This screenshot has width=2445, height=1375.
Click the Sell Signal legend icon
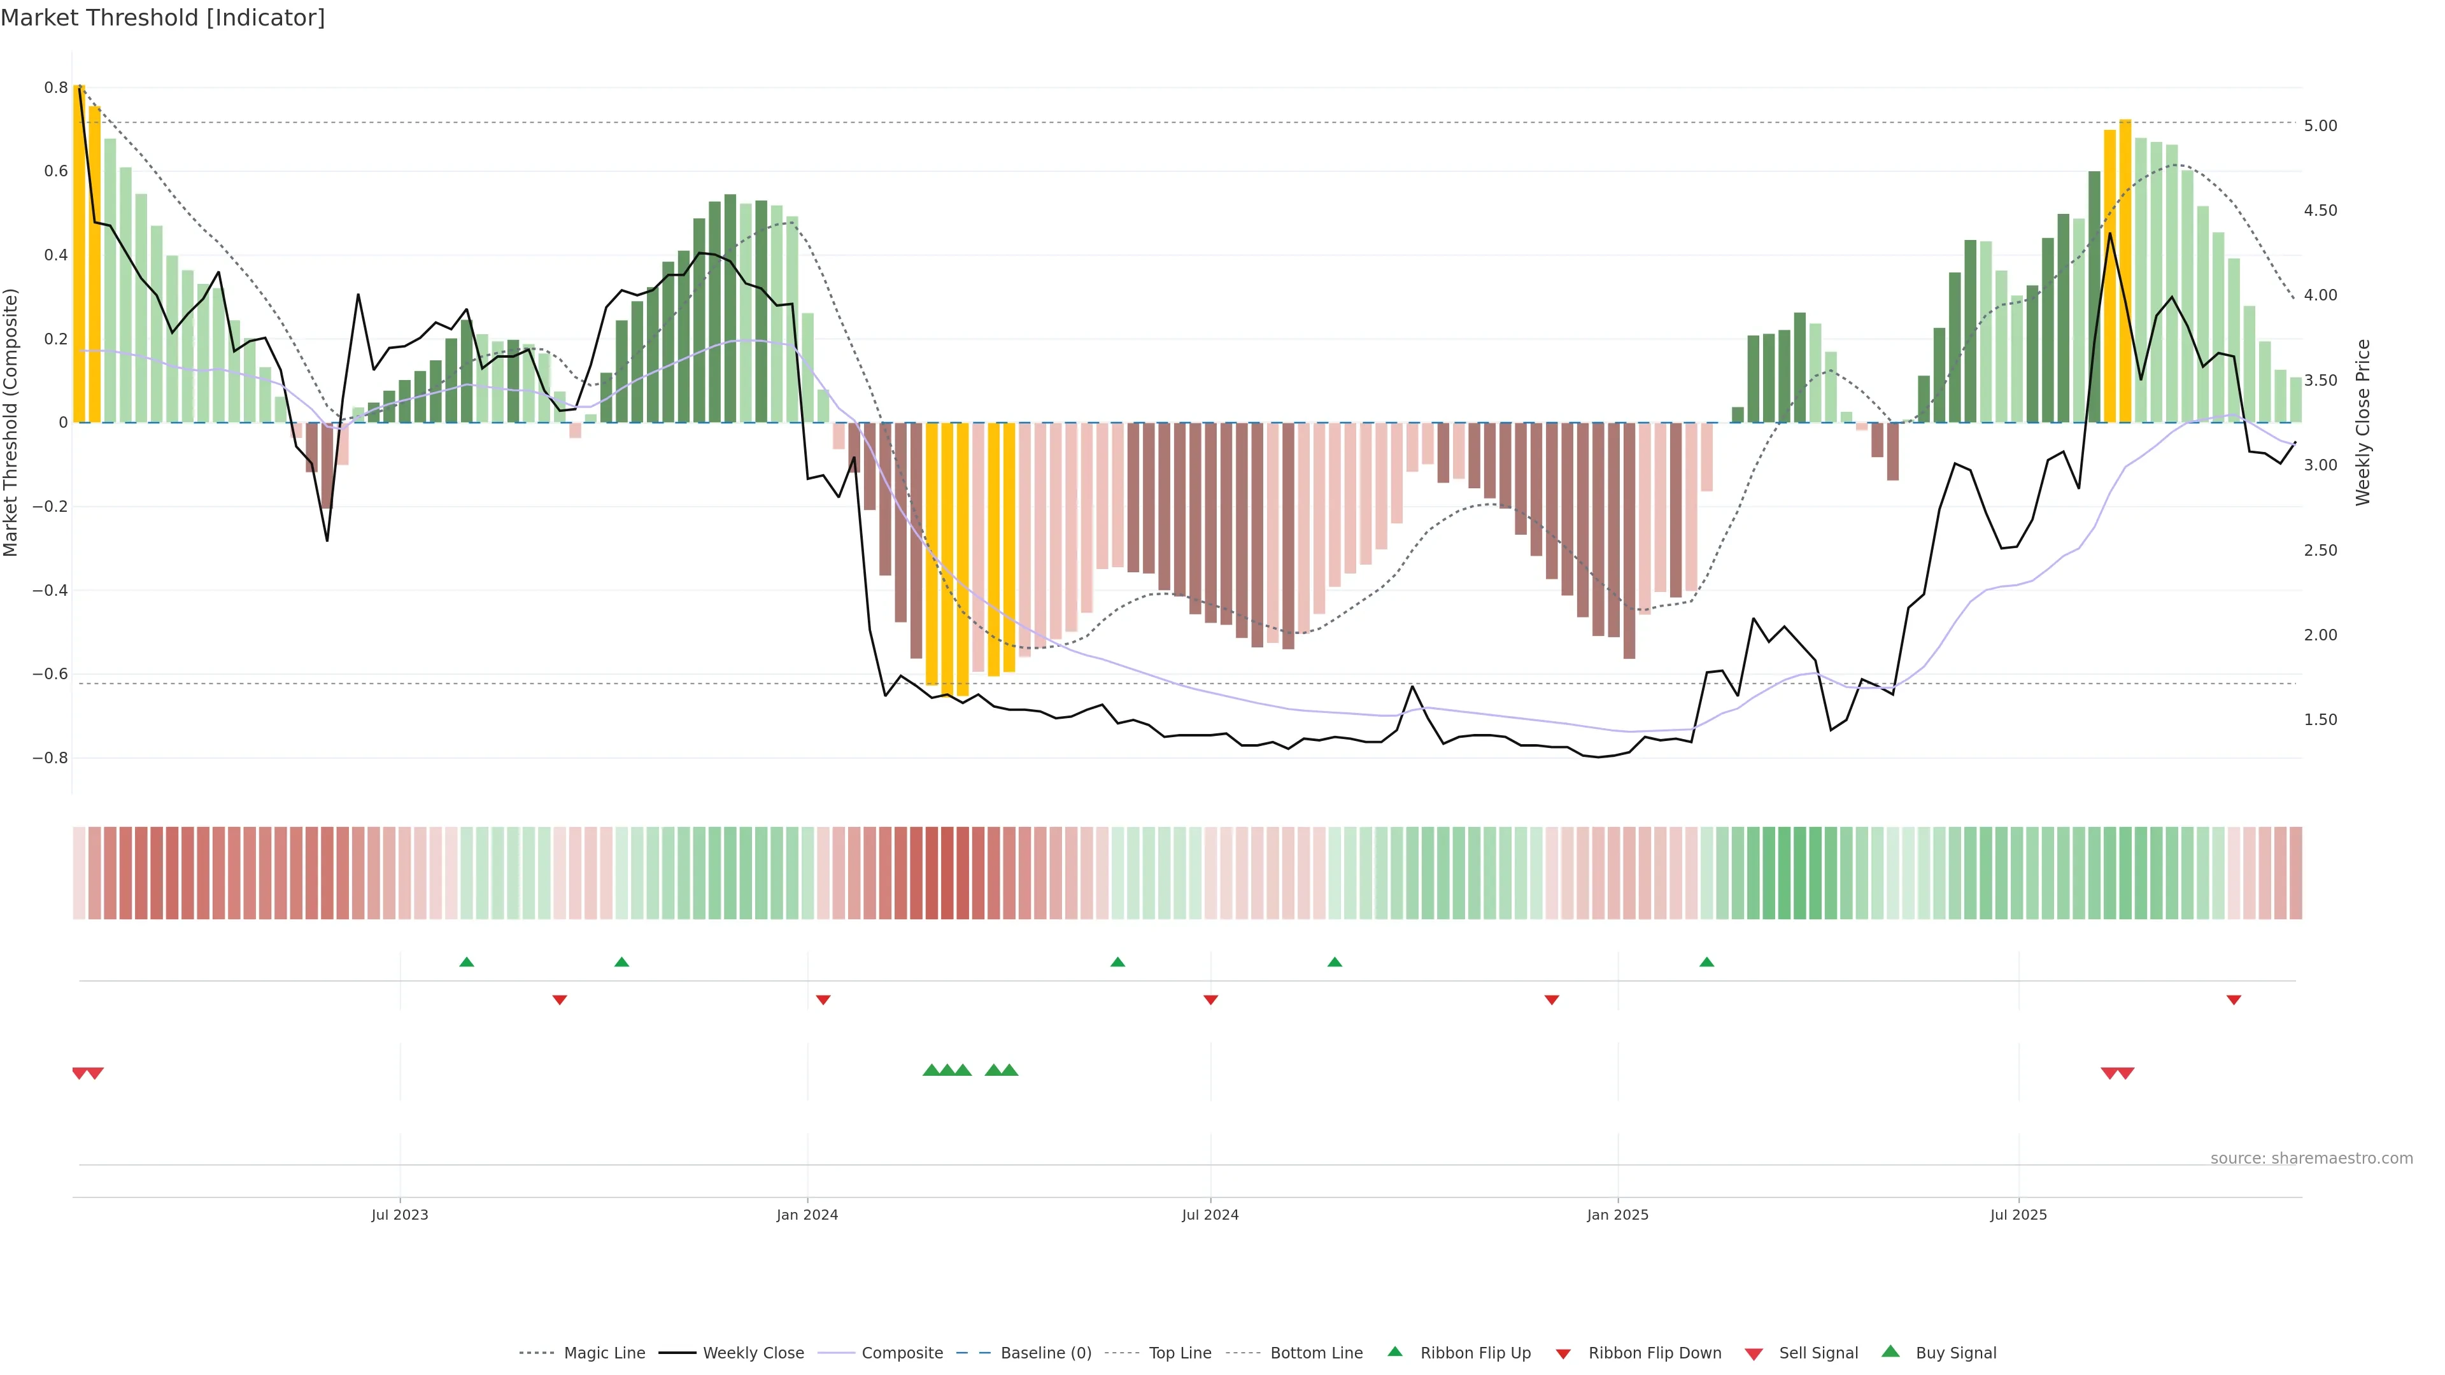point(1754,1353)
